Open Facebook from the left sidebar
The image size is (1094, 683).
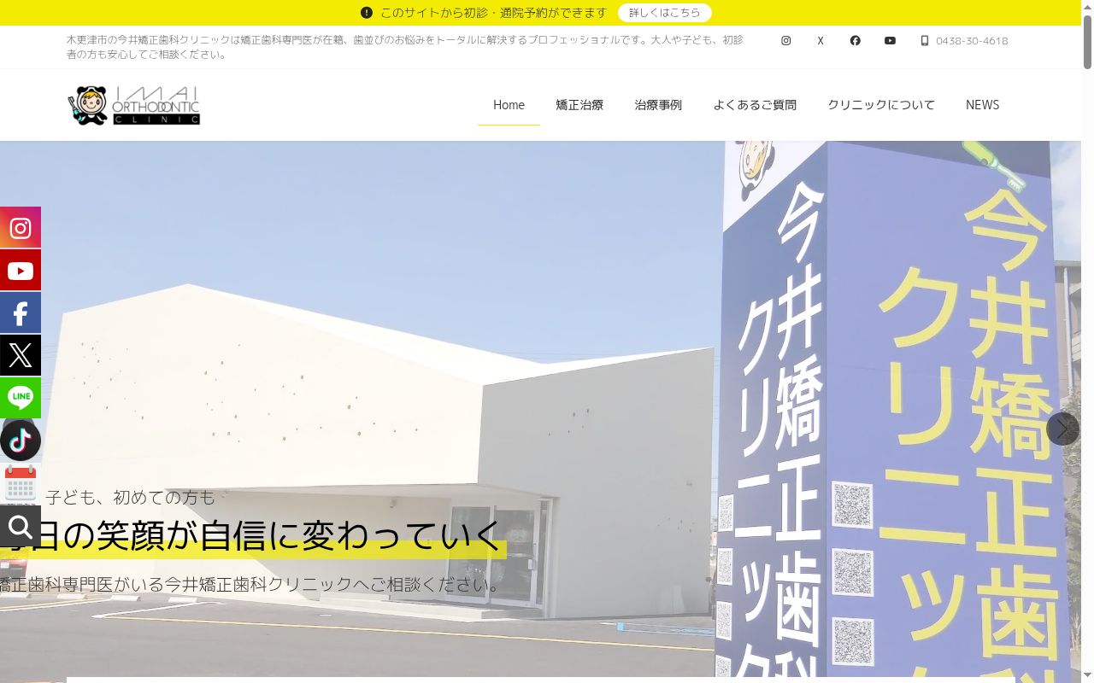point(21,313)
